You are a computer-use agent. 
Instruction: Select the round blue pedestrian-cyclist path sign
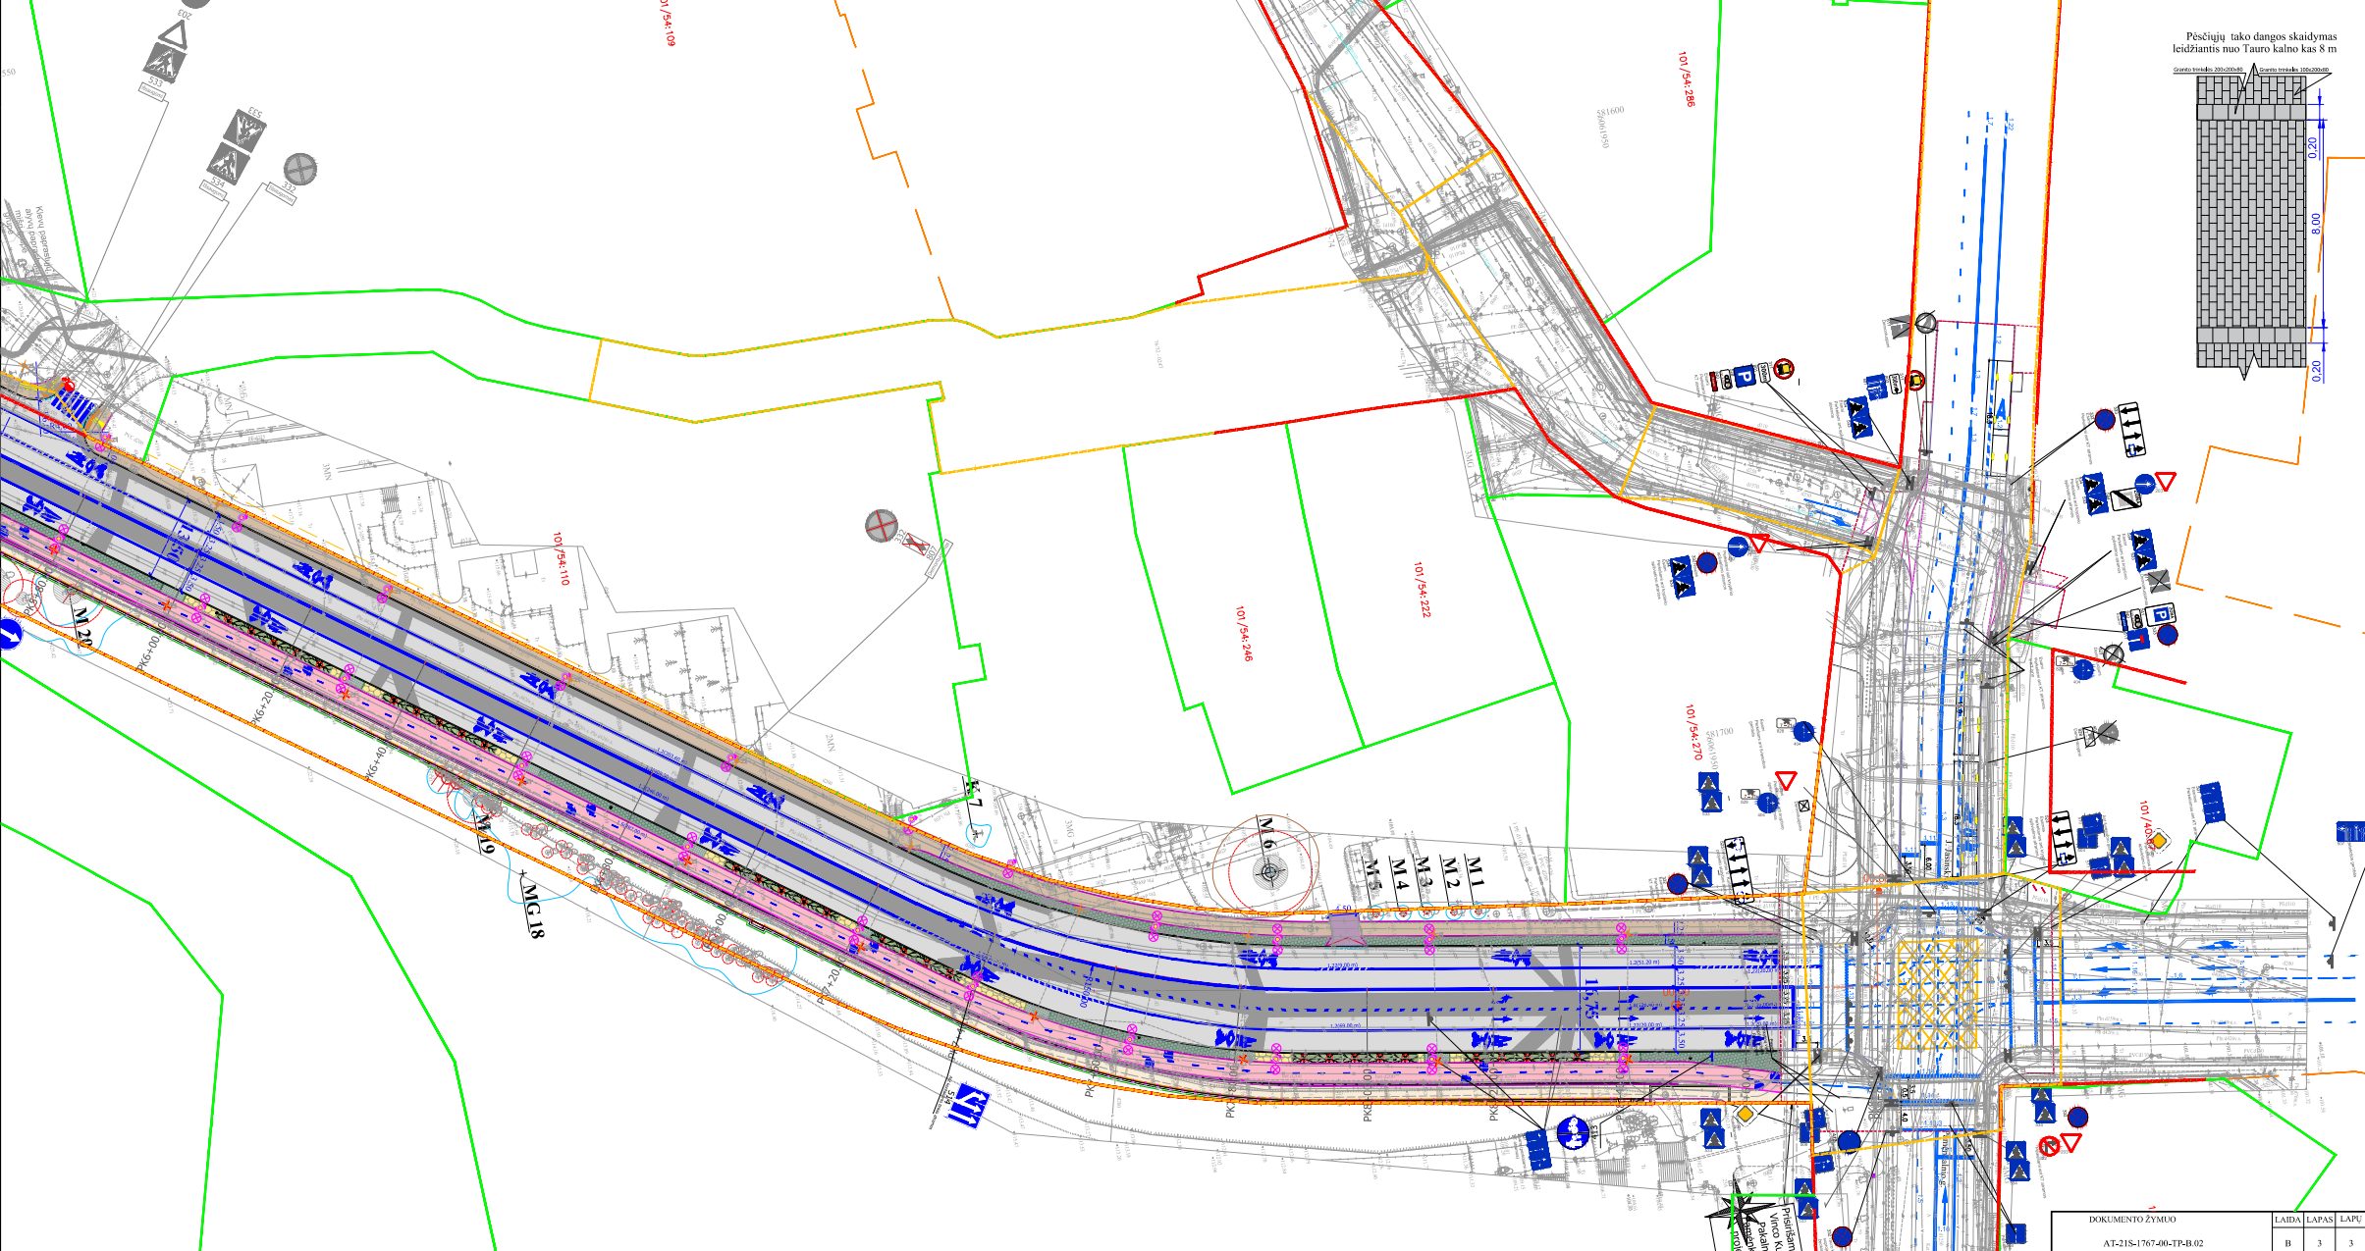click(x=1573, y=1132)
